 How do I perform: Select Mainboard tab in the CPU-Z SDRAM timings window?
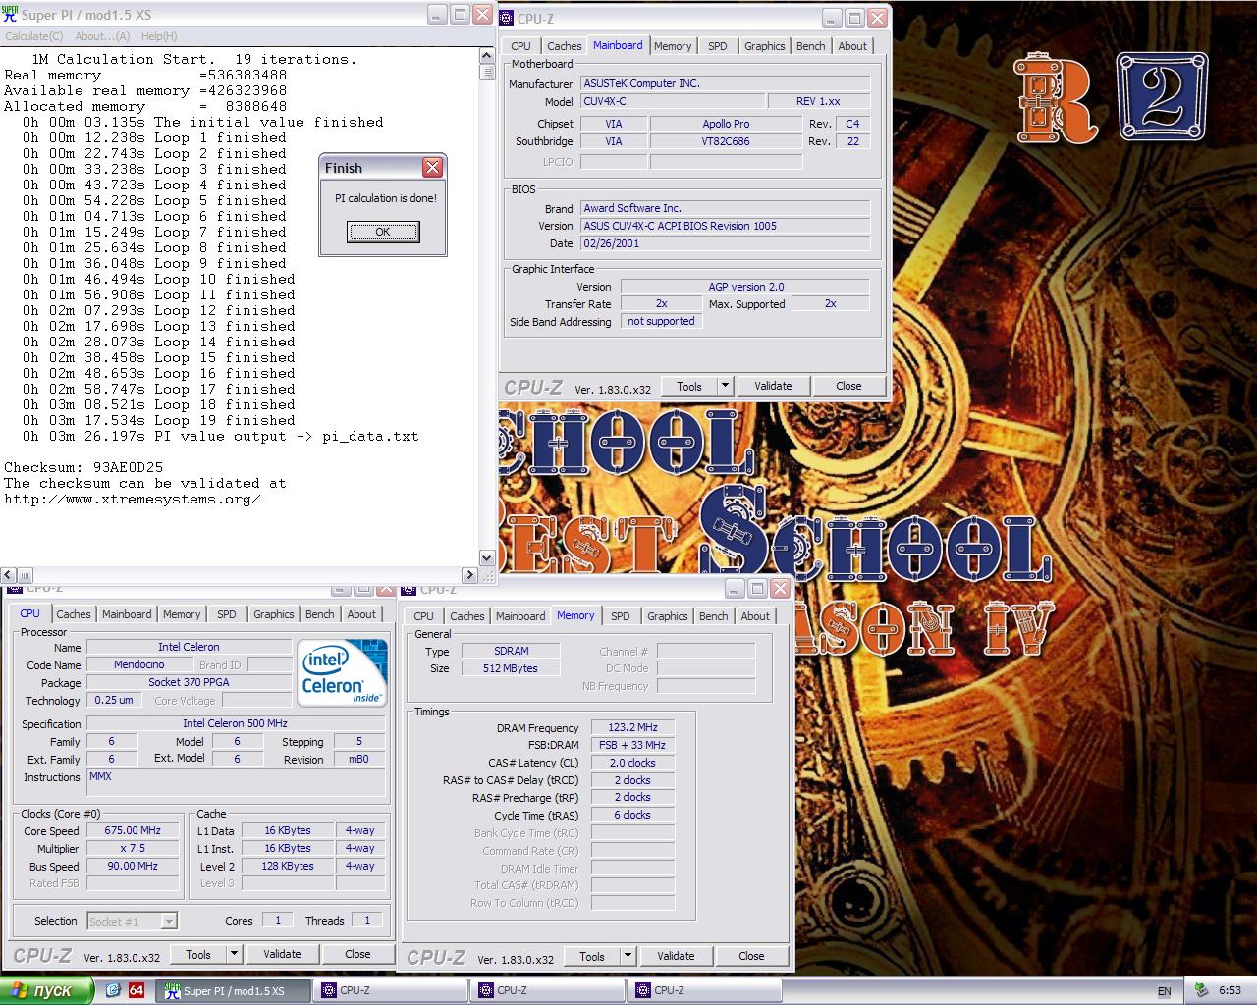coord(520,616)
